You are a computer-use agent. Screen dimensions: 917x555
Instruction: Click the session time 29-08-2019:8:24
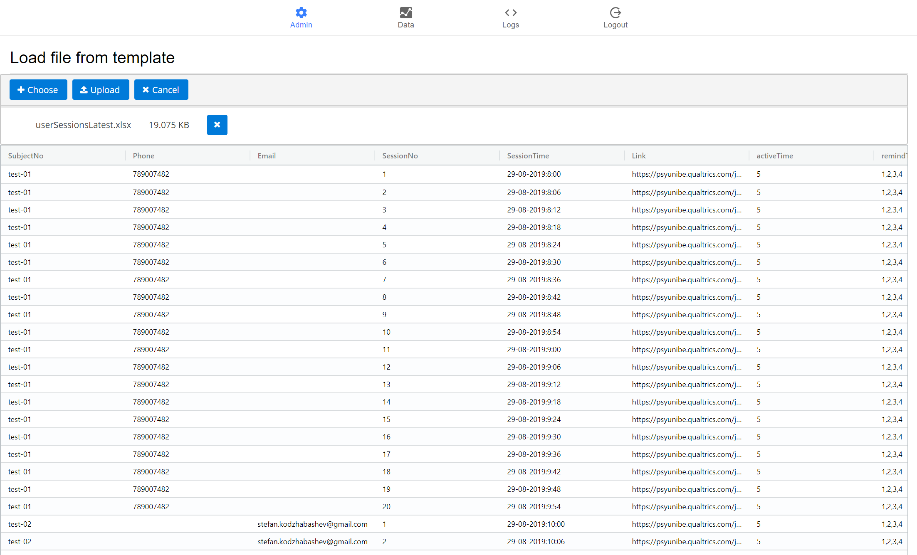534,245
